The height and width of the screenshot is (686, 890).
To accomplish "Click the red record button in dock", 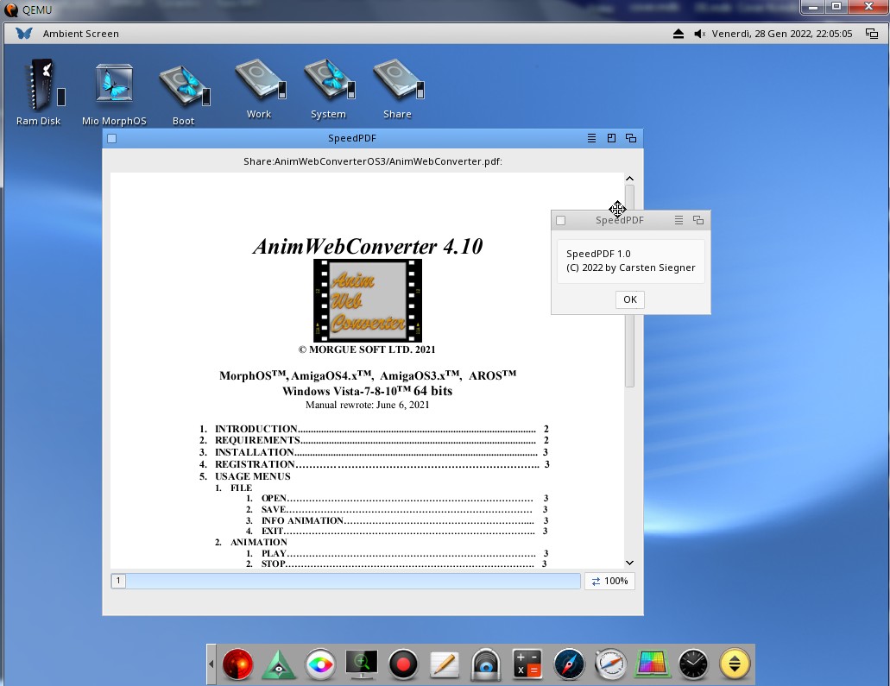I will point(402,664).
